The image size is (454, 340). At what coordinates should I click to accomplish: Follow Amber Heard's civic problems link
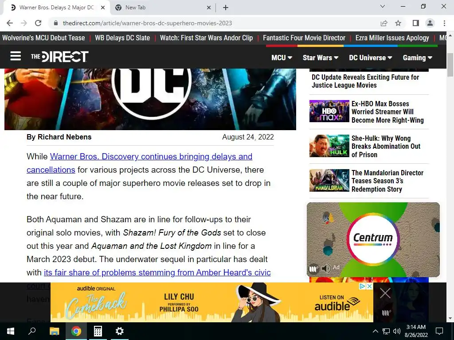tap(157, 273)
